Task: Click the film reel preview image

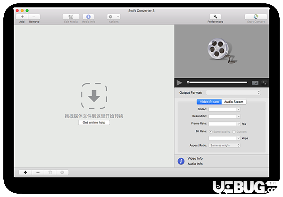Action: 222,51
